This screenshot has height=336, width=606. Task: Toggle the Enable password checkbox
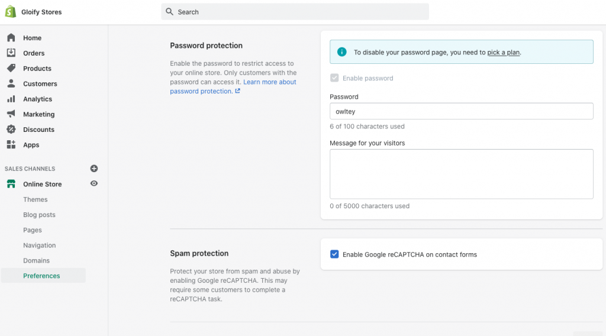point(334,78)
